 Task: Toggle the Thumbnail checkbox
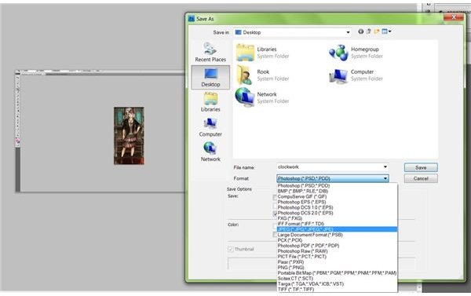pos(231,249)
